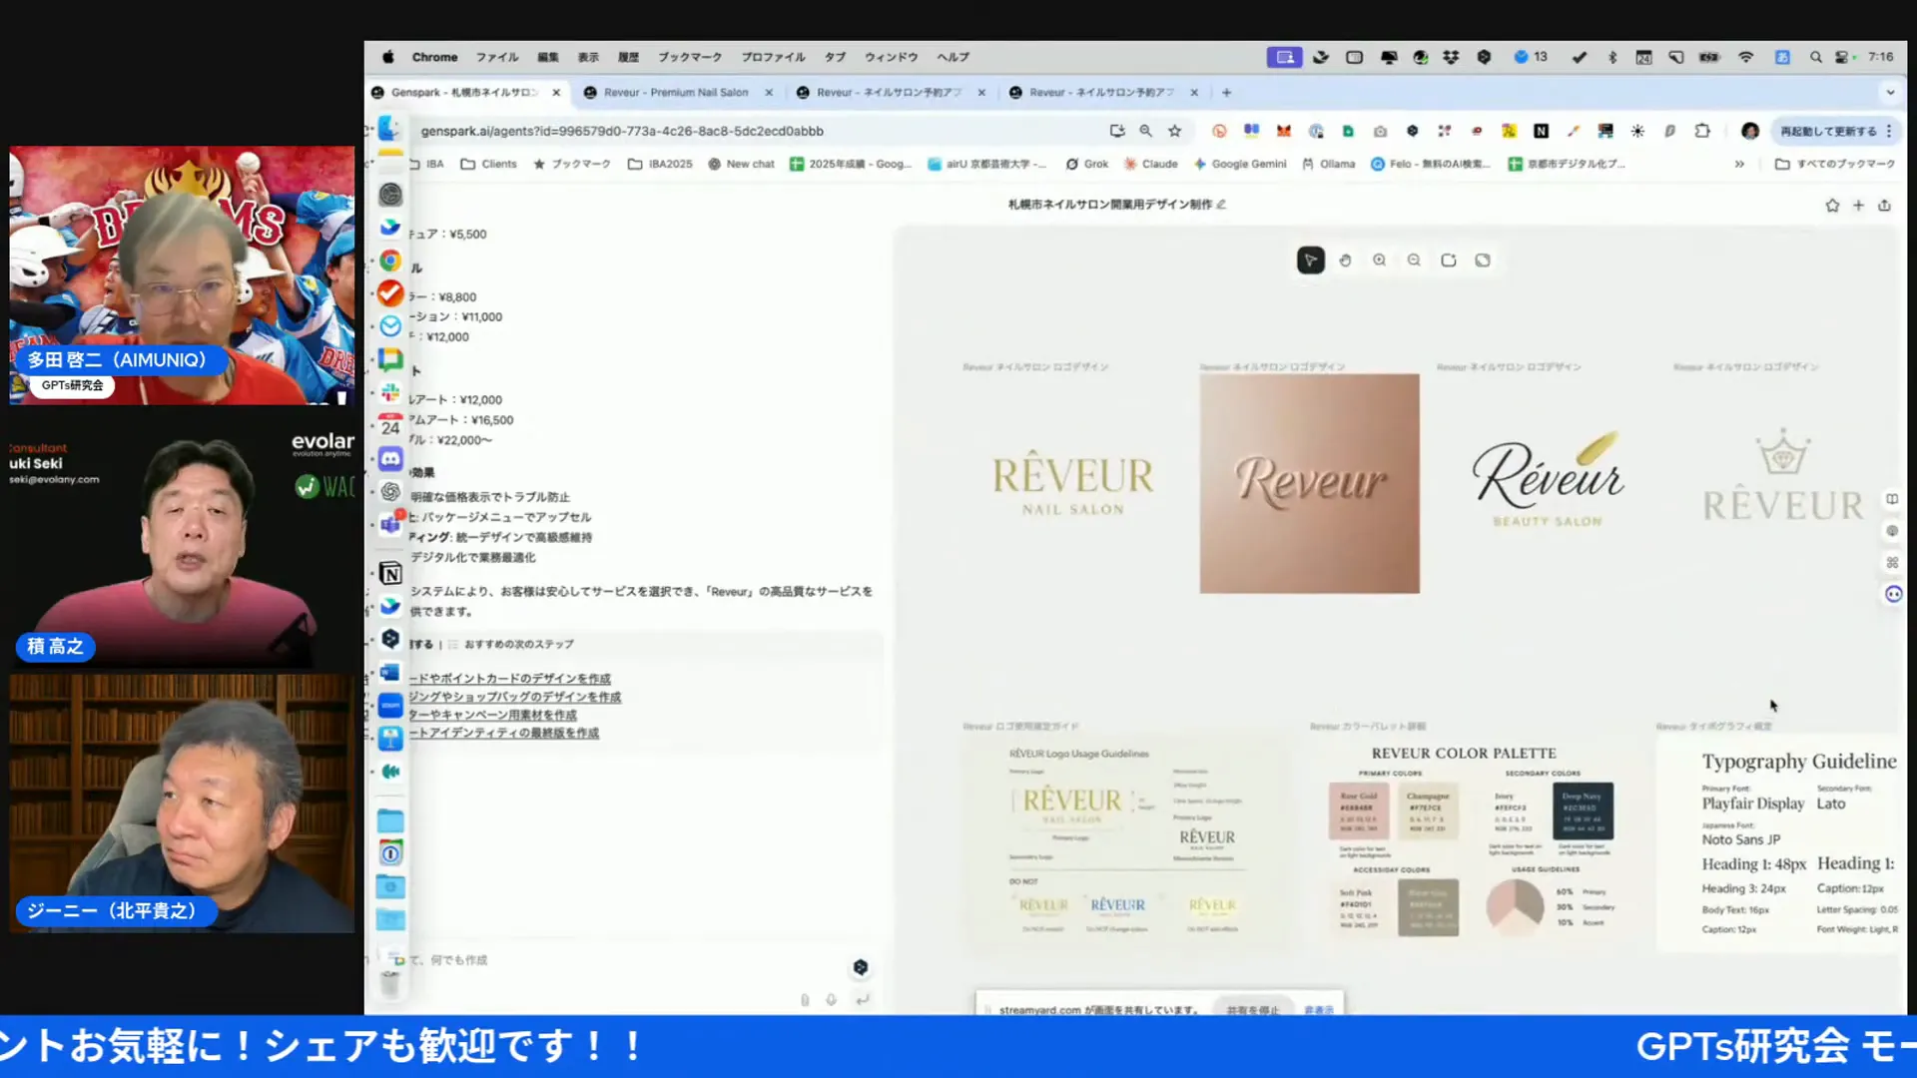1917x1078 pixels.
Task: Click the star favorite icon above canvas
Action: point(1832,206)
